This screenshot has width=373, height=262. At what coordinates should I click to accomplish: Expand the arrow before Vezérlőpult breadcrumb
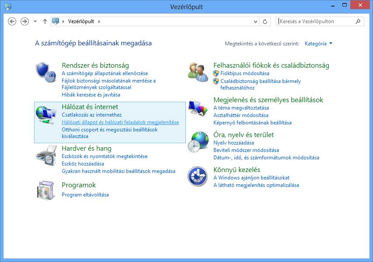[63, 21]
